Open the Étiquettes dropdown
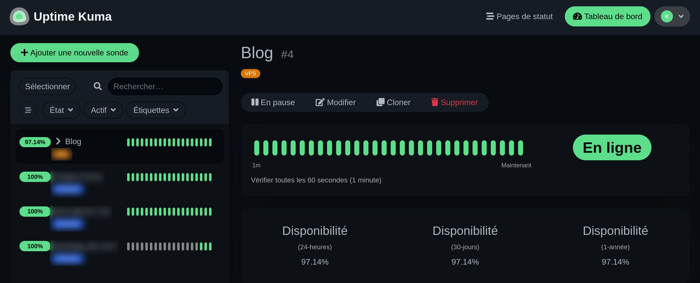The height and width of the screenshot is (283, 700). [x=155, y=110]
